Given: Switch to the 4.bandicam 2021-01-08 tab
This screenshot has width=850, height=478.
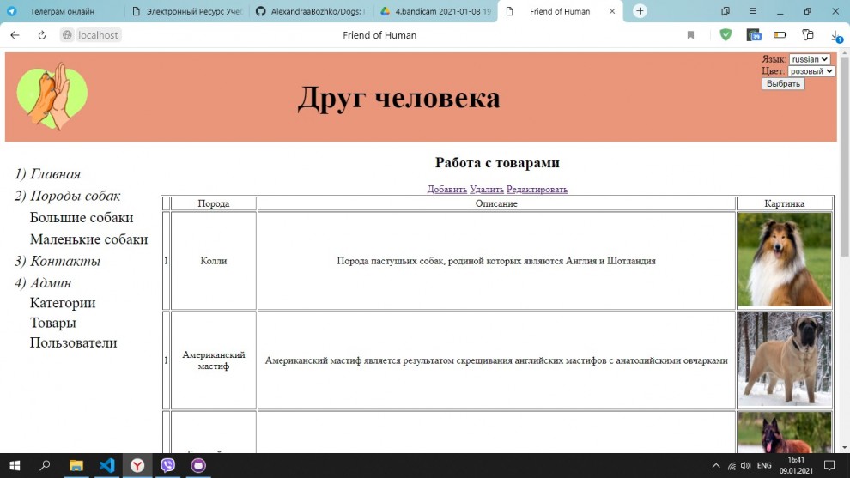Looking at the screenshot, I should pyautogui.click(x=435, y=11).
